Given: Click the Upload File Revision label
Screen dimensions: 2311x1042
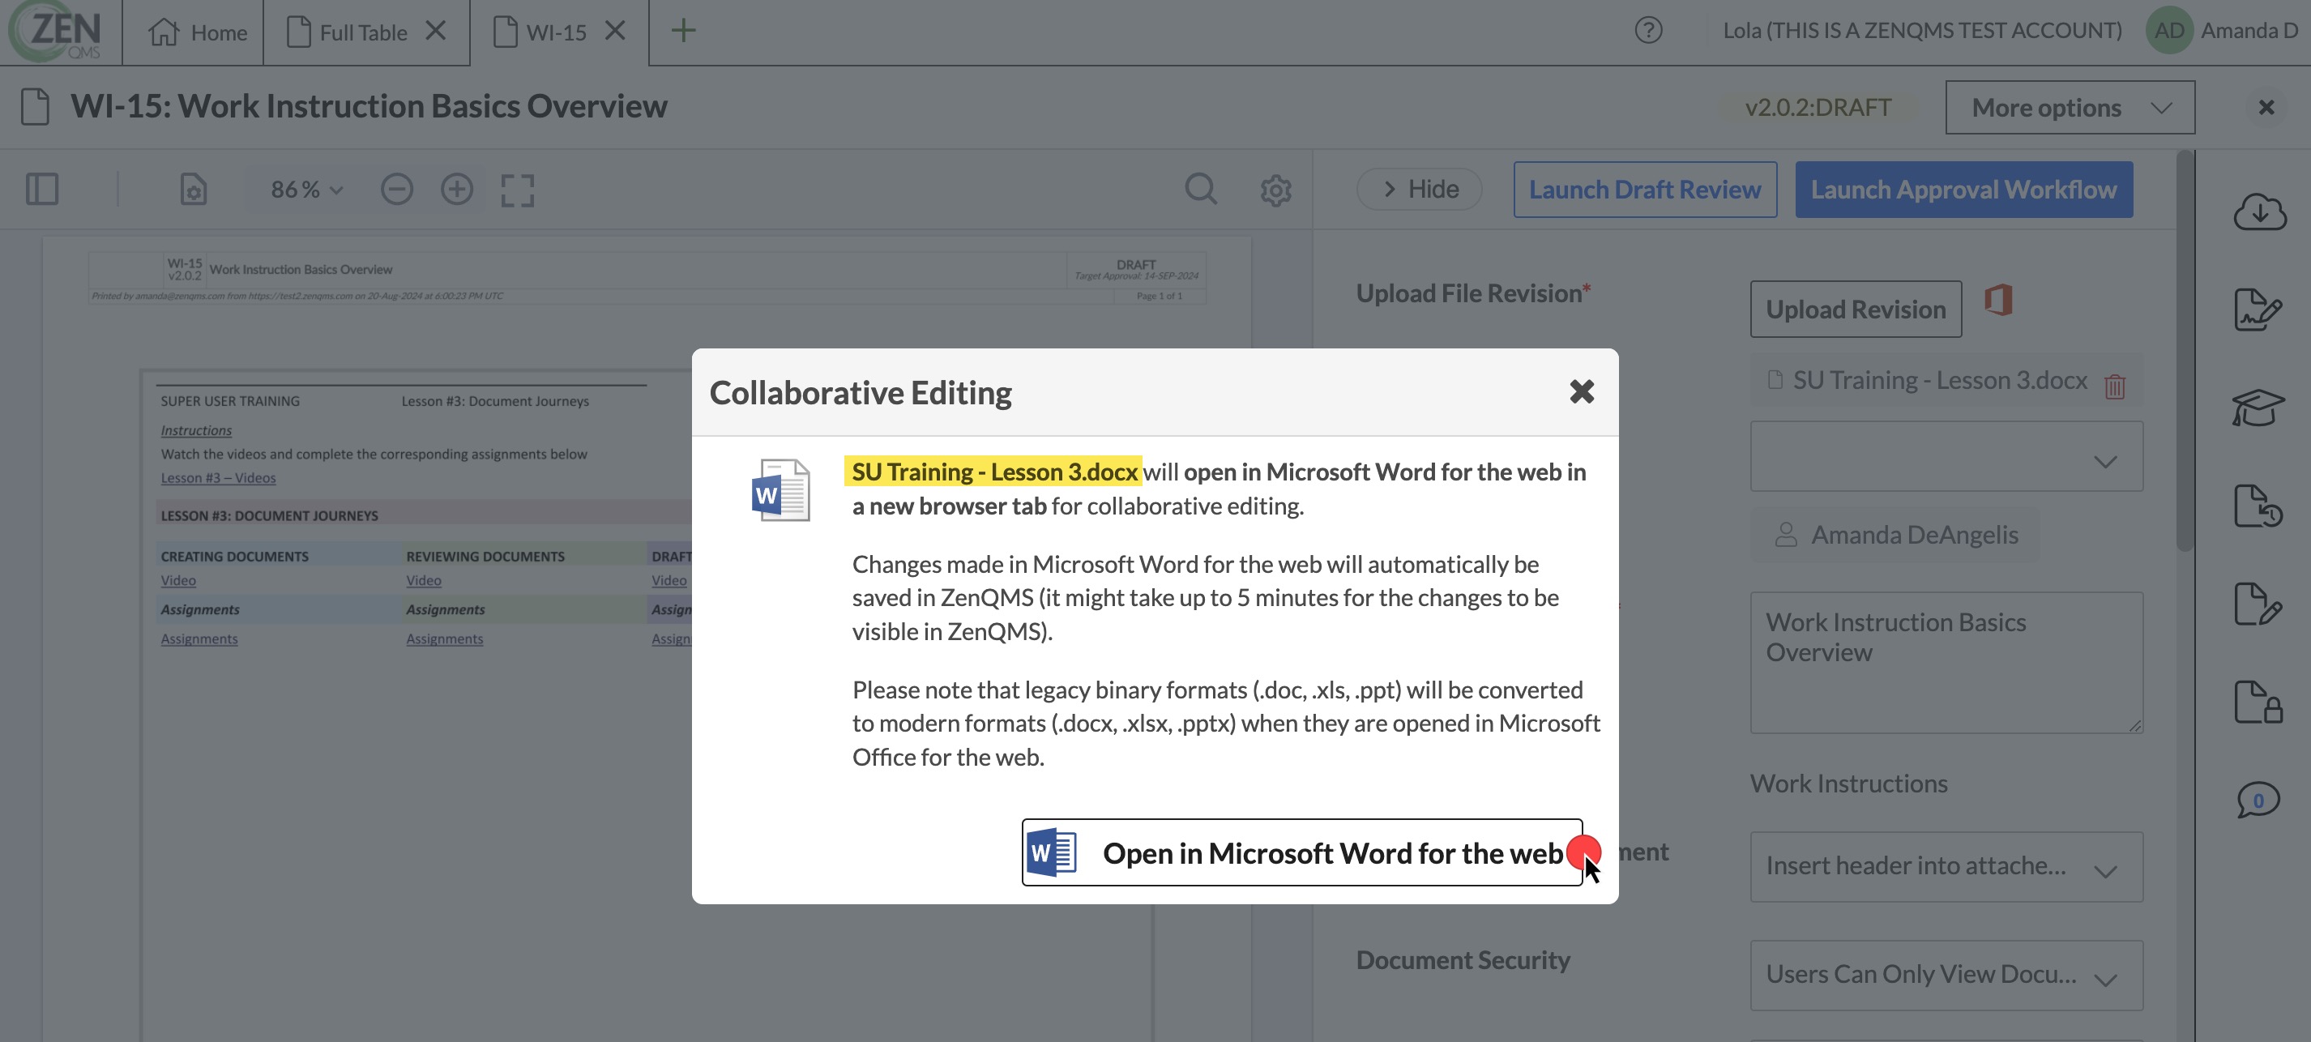Looking at the screenshot, I should tap(1473, 293).
